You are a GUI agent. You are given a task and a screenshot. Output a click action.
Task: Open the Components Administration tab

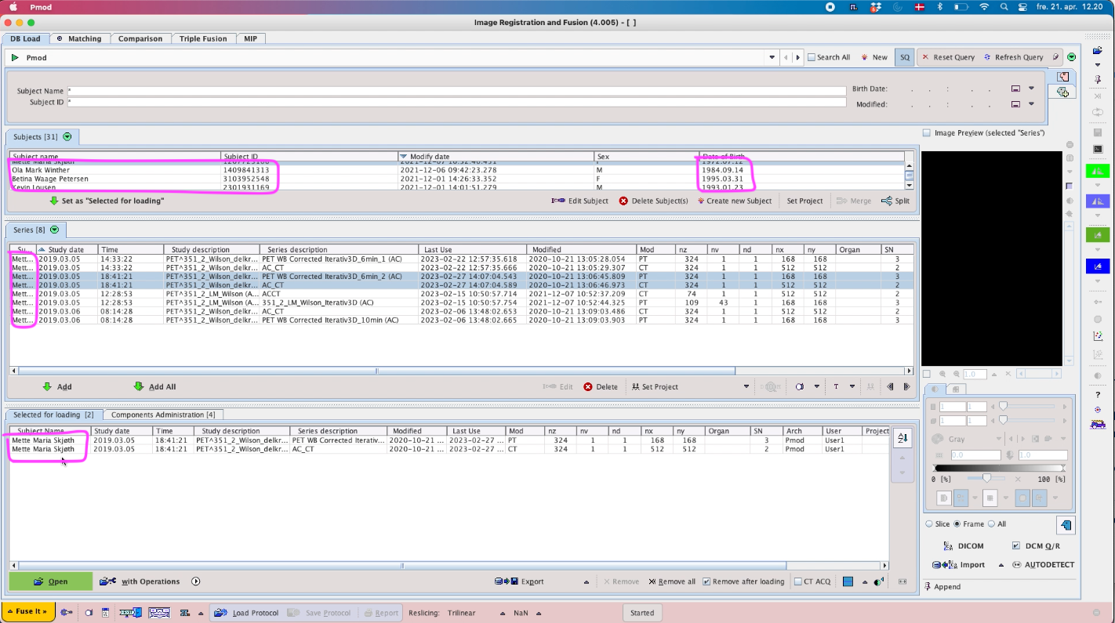pos(162,415)
